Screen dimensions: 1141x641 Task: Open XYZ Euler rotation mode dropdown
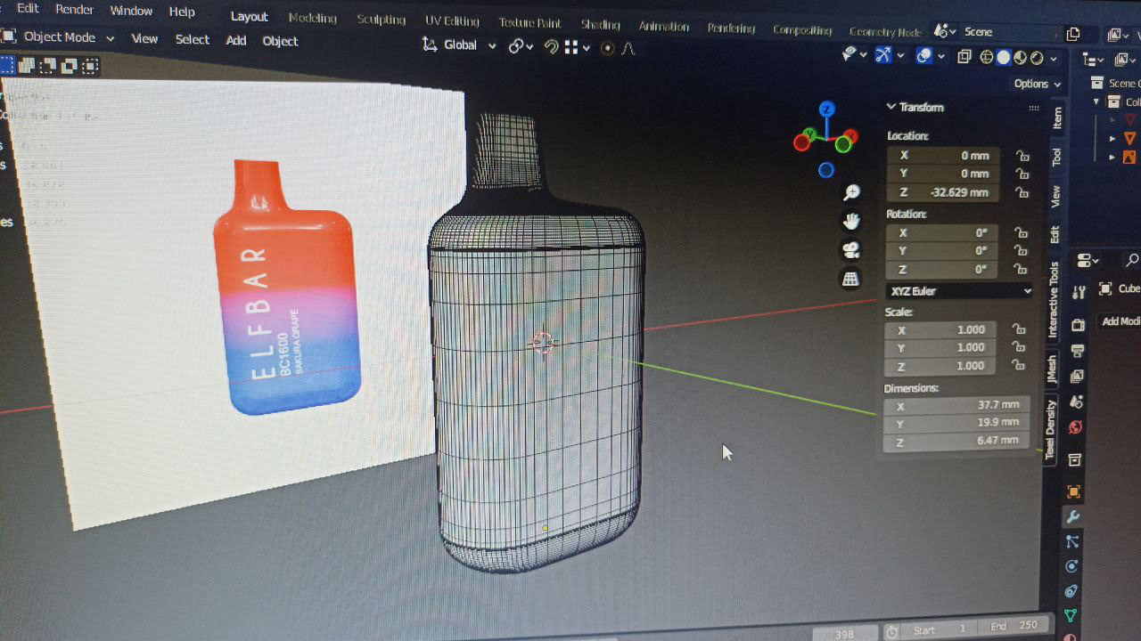(959, 291)
